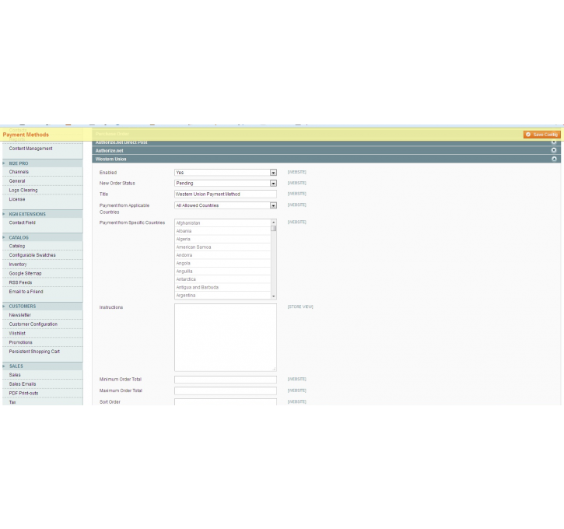Open the New Order Status dropdown
Image resolution: width=564 pixels, height=529 pixels.
(226, 184)
